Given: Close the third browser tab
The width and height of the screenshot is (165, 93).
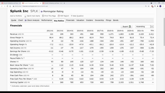Looking at the screenshot, I should (61, 3).
